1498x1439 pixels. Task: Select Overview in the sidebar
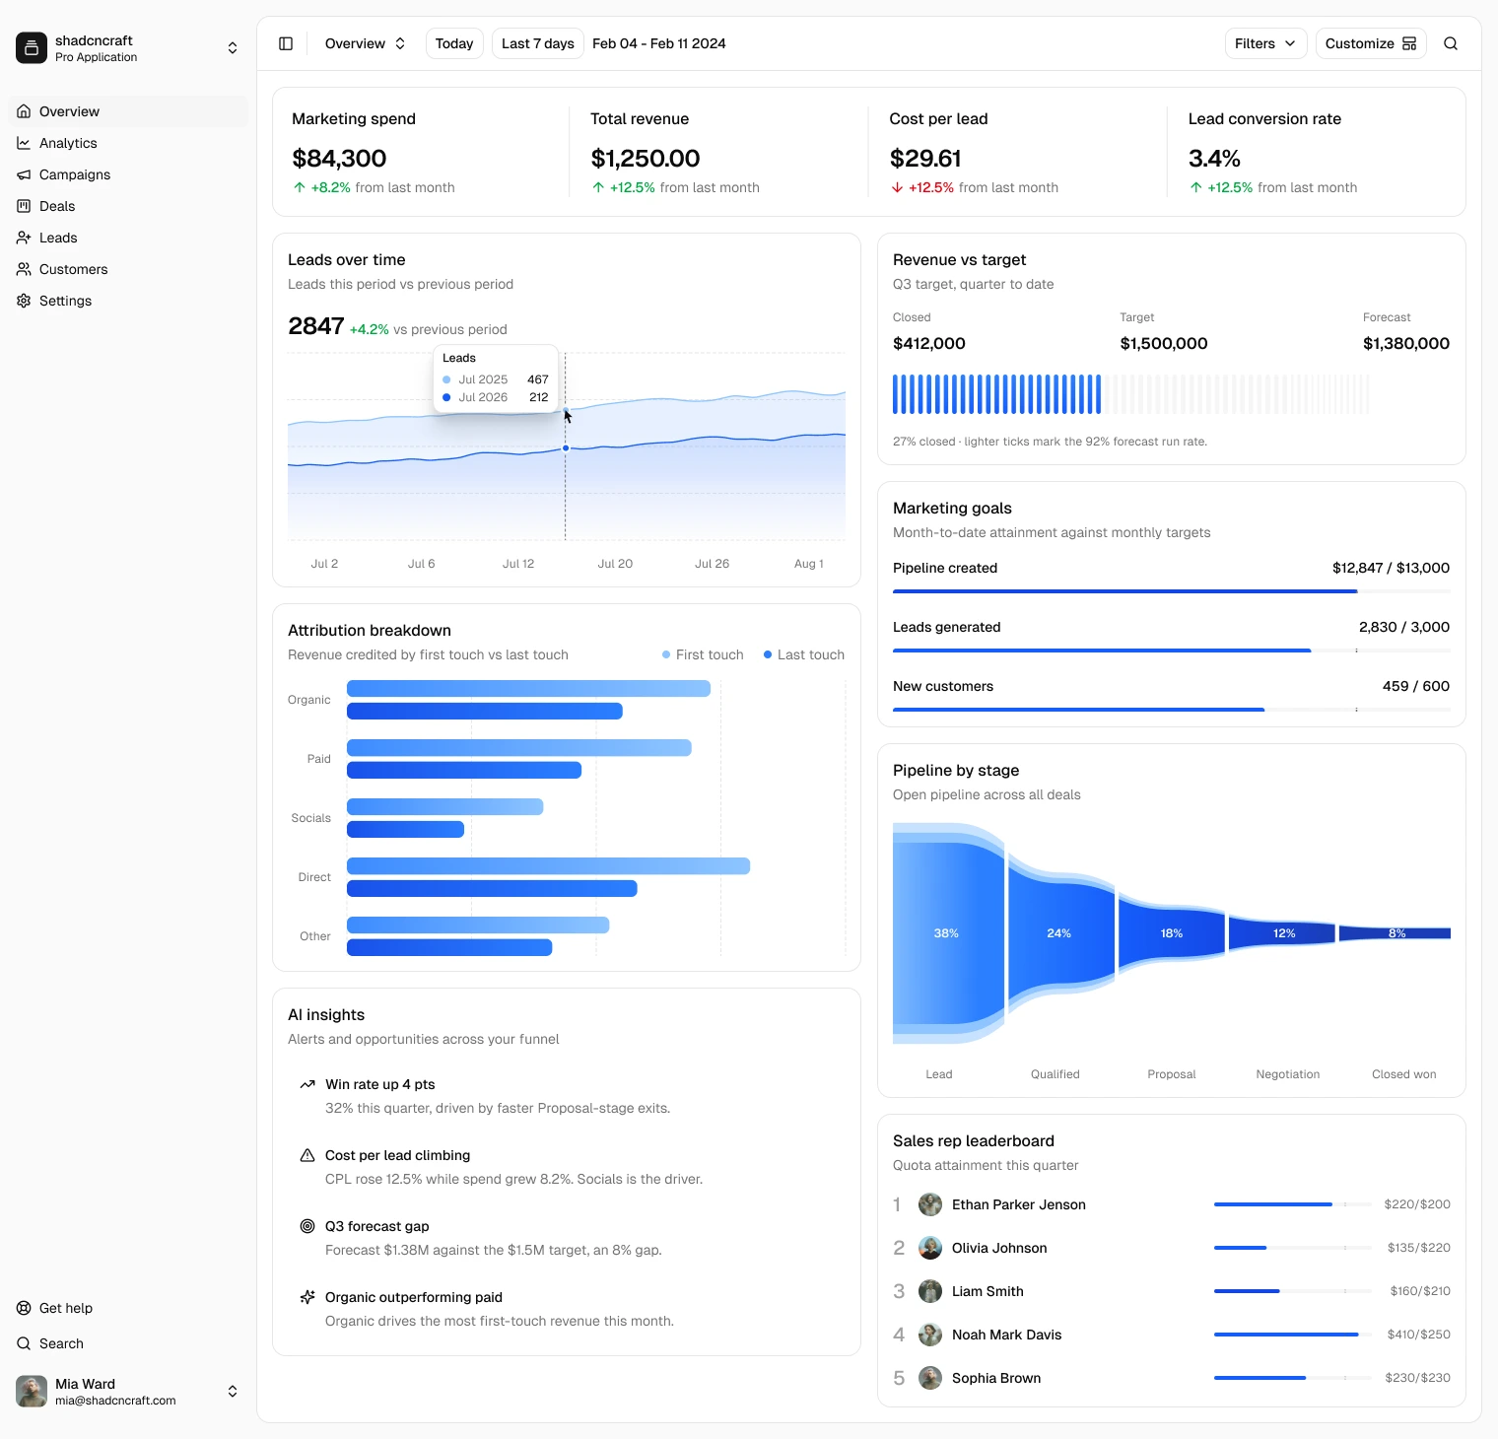pyautogui.click(x=128, y=111)
